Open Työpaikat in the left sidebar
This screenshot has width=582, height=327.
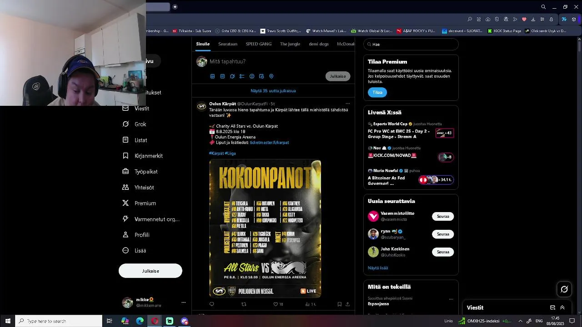tap(140, 172)
